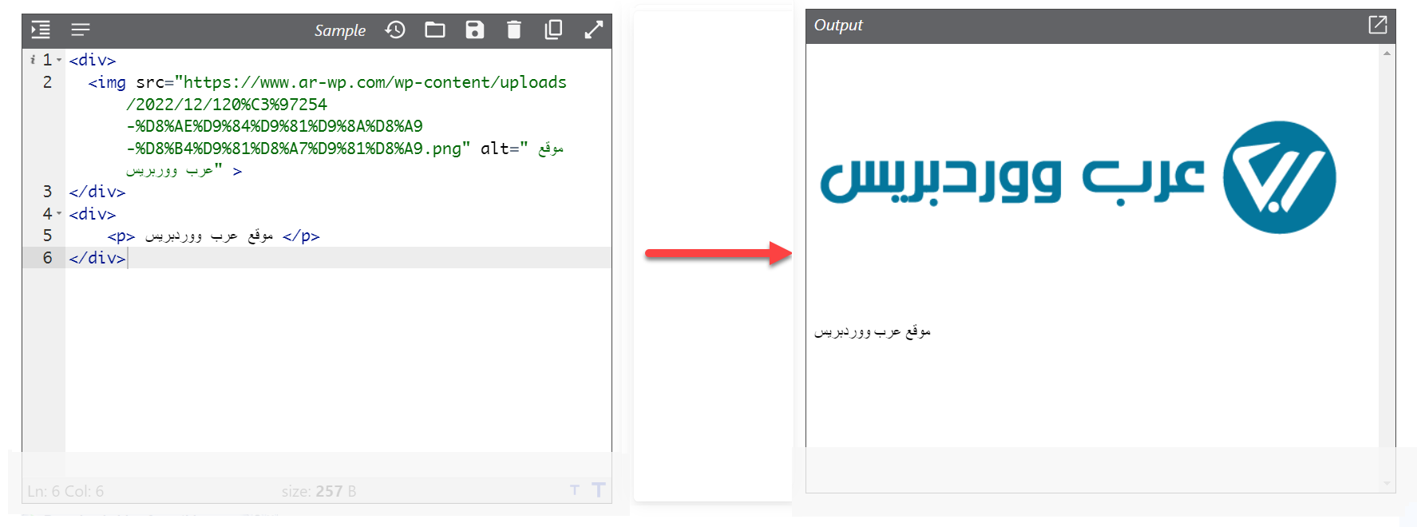The height and width of the screenshot is (527, 1417).
Task: Click line number 3 in the gutter
Action: click(47, 192)
